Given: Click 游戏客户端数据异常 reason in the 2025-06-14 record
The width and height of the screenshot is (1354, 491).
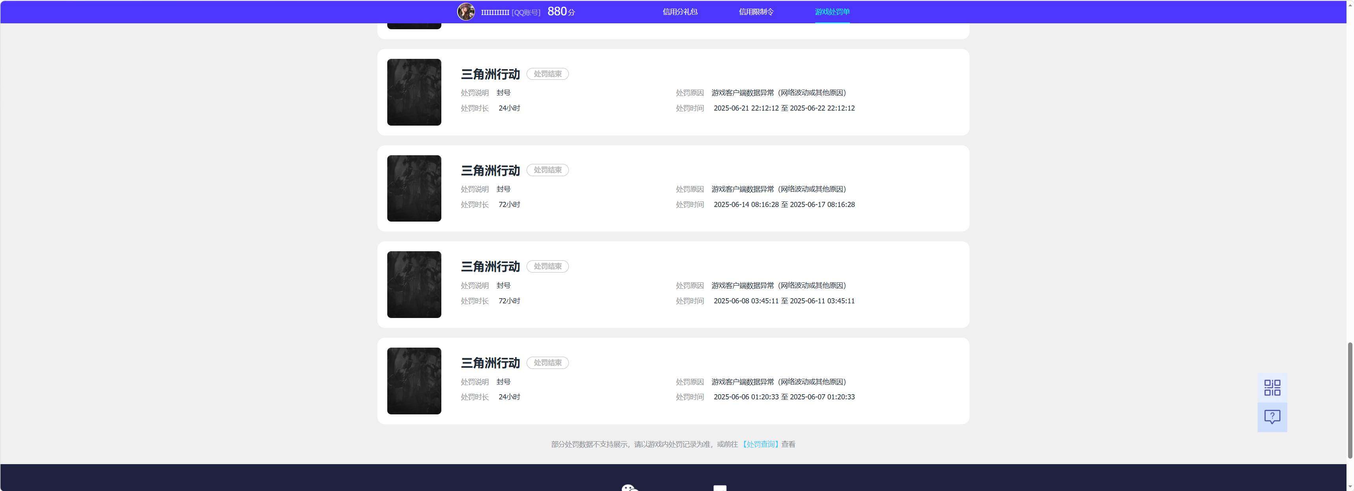Looking at the screenshot, I should click(779, 189).
